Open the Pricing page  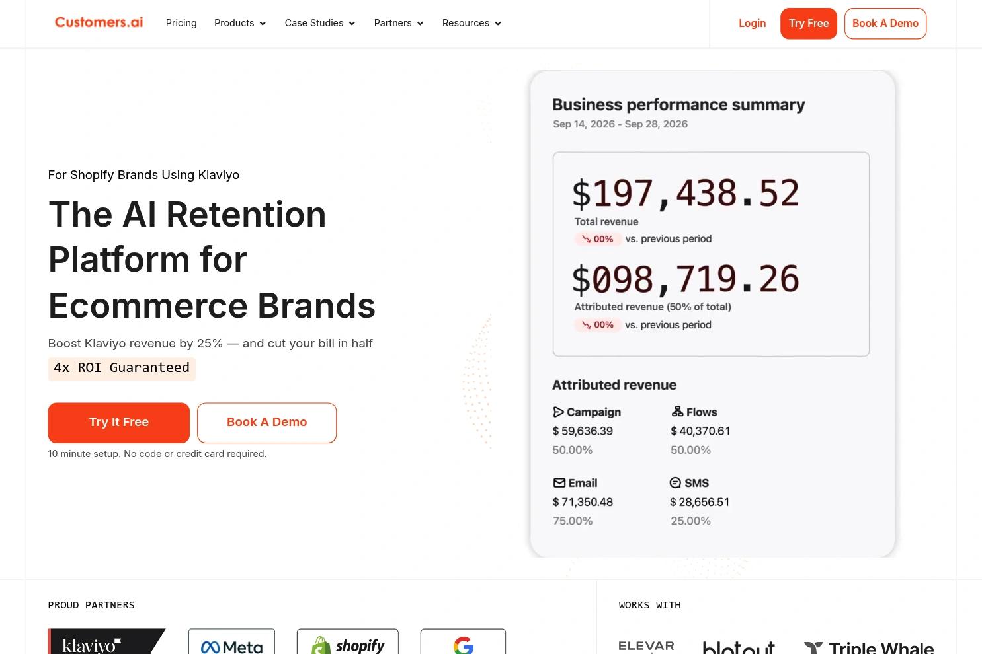click(181, 23)
